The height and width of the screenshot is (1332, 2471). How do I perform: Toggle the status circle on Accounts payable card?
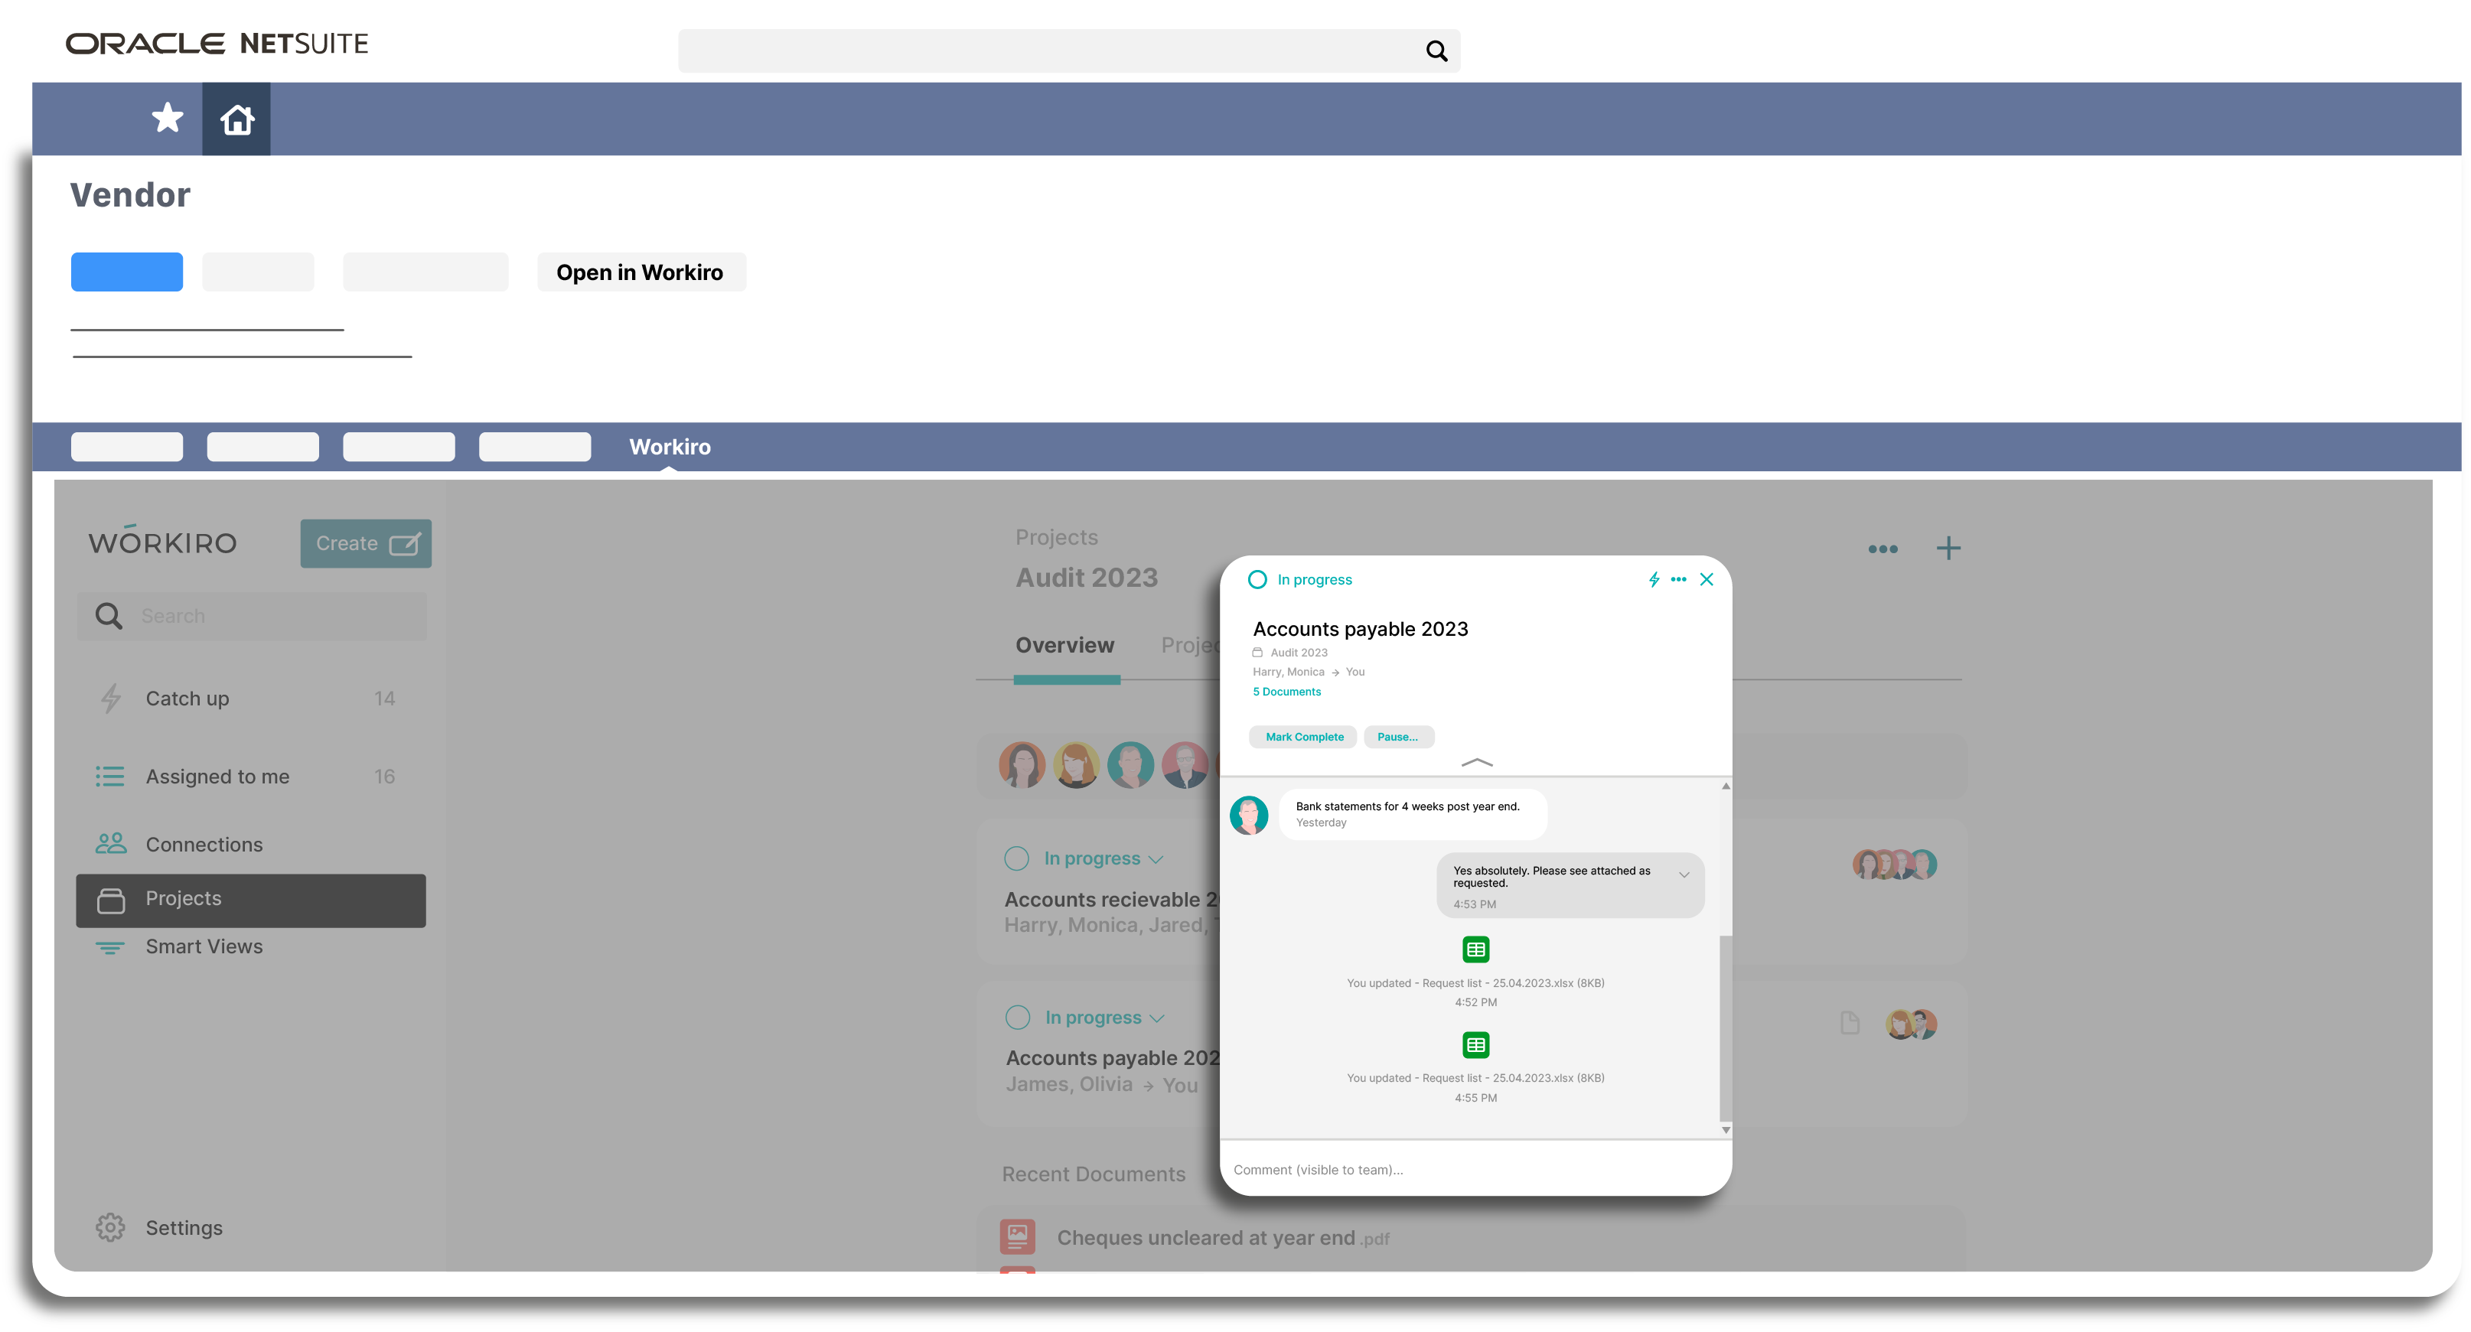click(1017, 1017)
